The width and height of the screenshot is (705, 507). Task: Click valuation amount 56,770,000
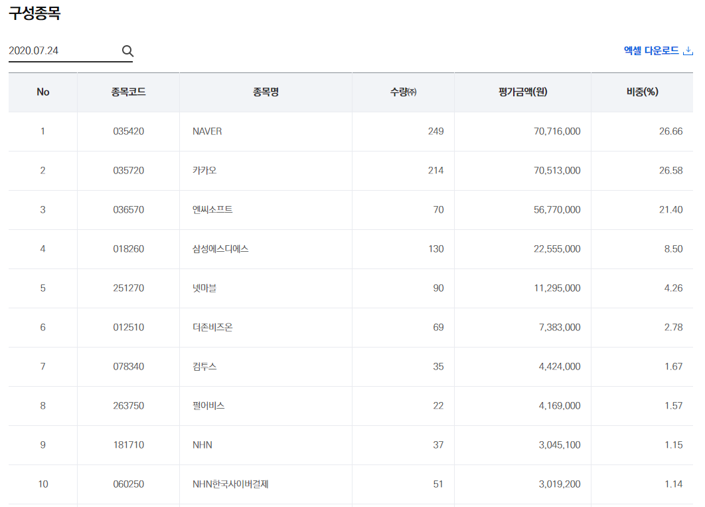click(x=557, y=209)
